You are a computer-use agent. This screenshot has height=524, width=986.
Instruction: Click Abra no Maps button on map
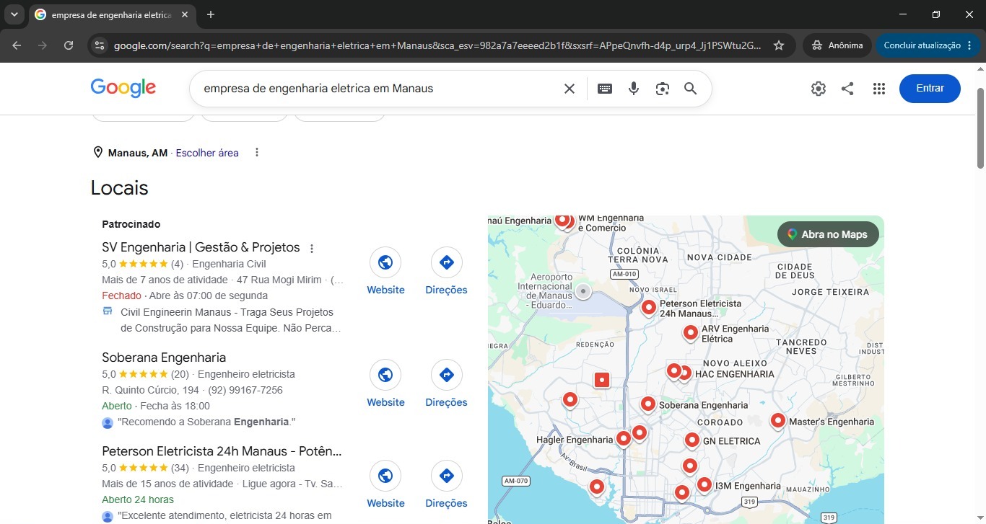tap(828, 234)
